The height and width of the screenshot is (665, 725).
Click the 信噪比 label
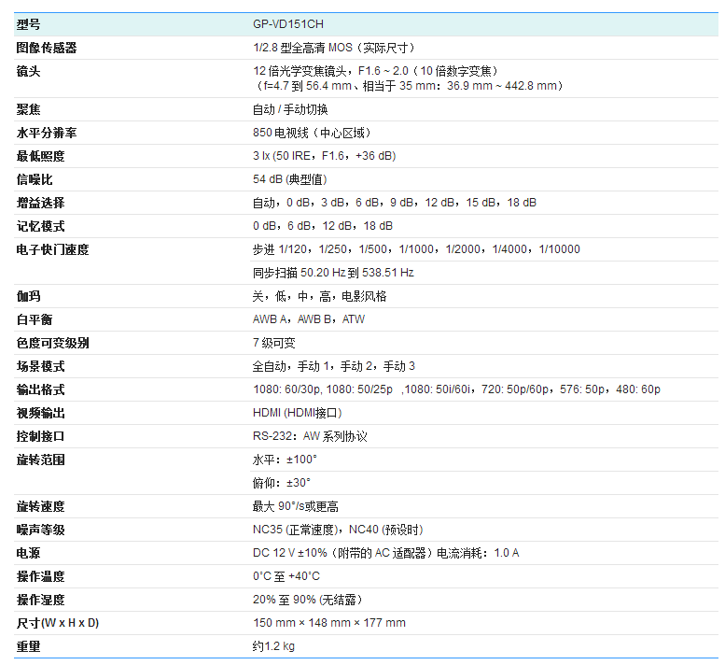click(35, 179)
